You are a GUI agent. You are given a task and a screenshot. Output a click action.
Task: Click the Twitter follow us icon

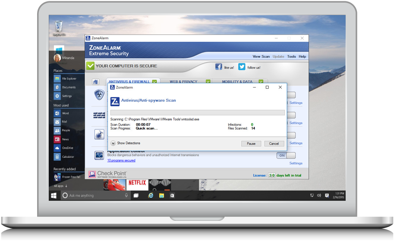coord(242,67)
